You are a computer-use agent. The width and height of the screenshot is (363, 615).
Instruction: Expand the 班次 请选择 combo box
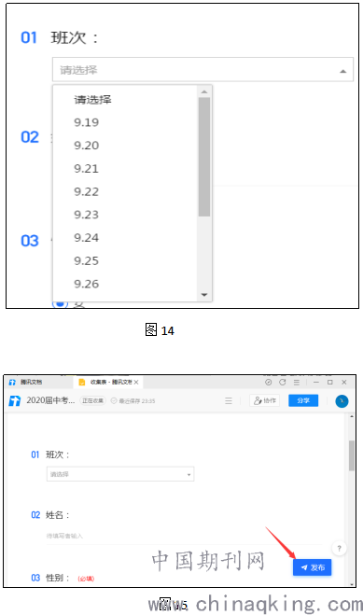[x=120, y=474]
